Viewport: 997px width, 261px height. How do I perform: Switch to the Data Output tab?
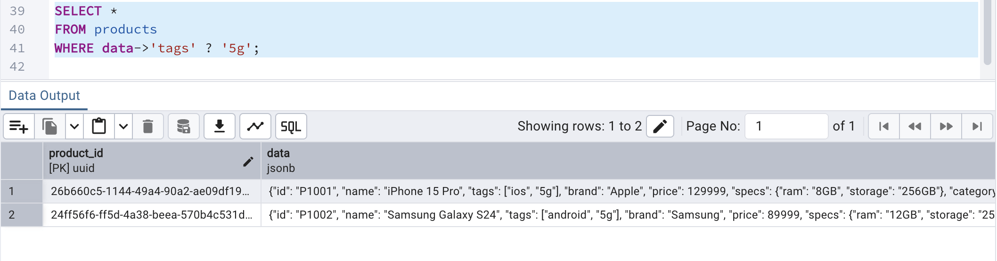pyautogui.click(x=44, y=96)
